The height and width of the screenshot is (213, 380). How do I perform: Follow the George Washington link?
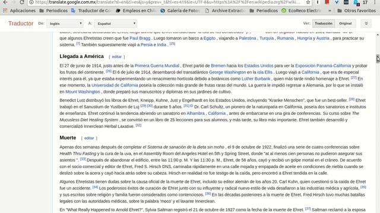[227, 72]
